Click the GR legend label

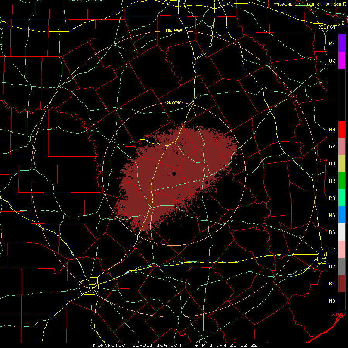pos(332,147)
